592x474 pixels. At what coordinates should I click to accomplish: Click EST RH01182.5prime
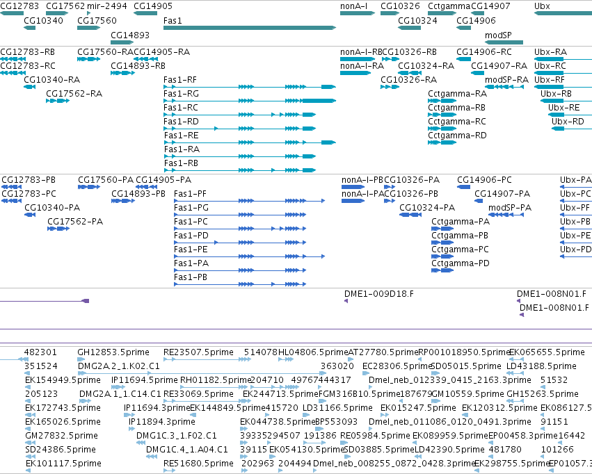point(216,380)
